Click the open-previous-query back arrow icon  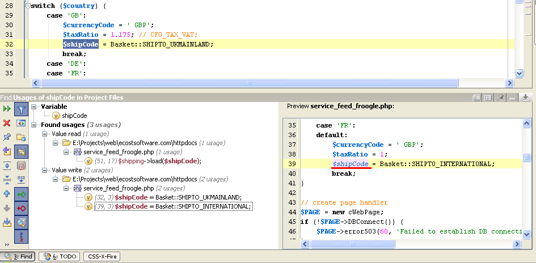point(6,152)
